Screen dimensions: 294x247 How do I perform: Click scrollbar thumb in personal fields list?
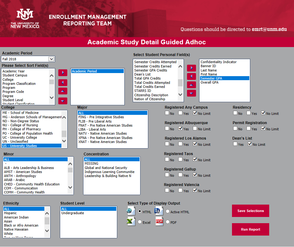(180, 83)
